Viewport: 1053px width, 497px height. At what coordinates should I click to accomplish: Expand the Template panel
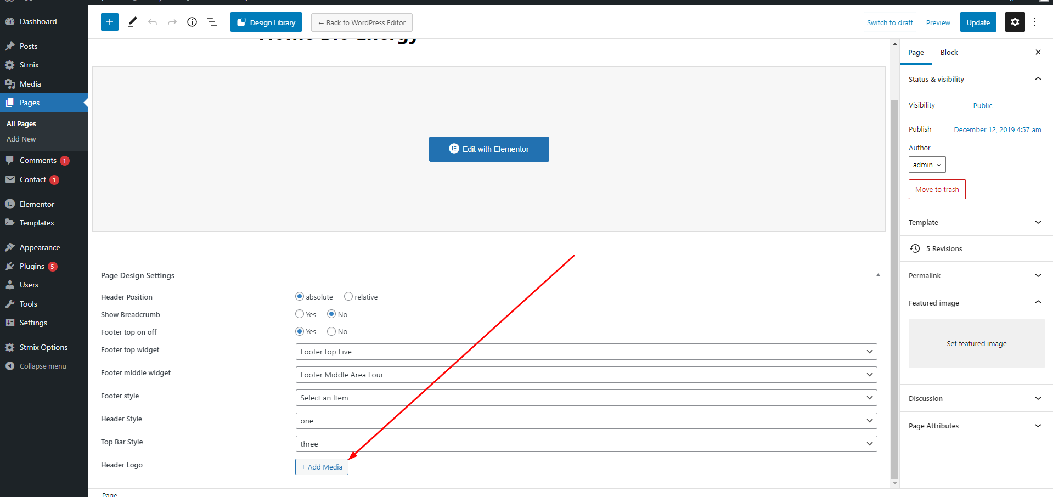coord(976,222)
